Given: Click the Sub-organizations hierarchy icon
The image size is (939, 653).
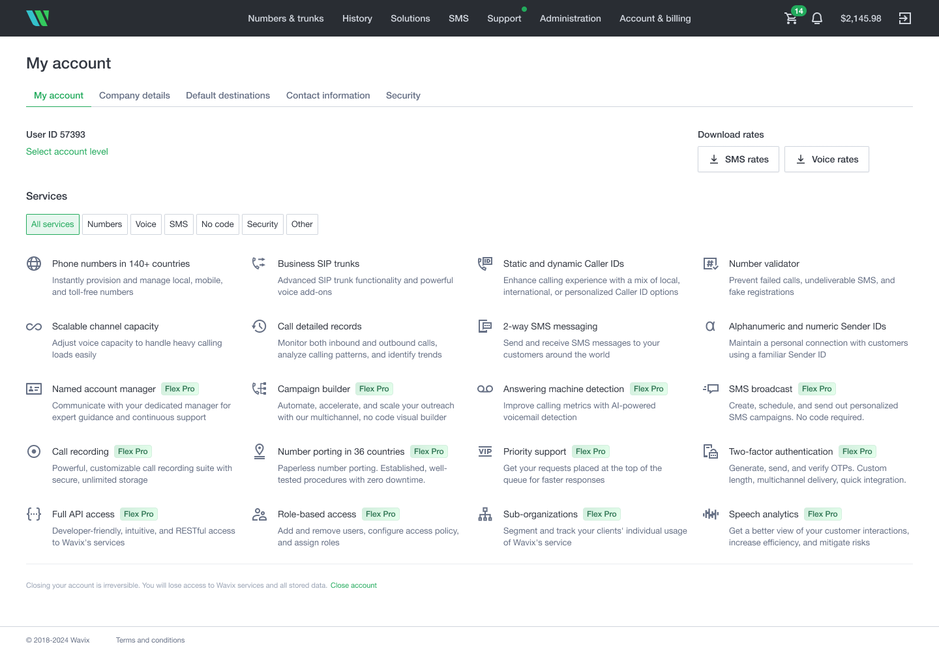Looking at the screenshot, I should [x=485, y=514].
